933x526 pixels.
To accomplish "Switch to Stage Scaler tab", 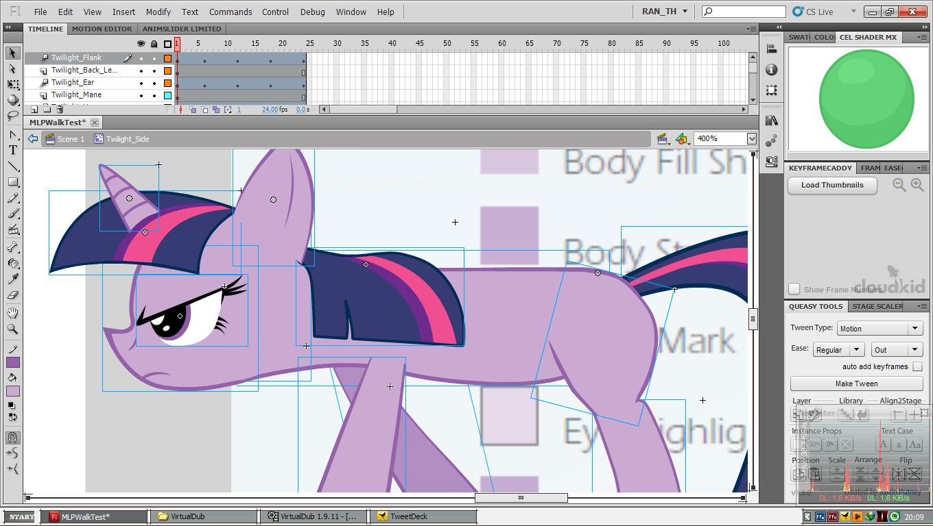I will coord(877,306).
